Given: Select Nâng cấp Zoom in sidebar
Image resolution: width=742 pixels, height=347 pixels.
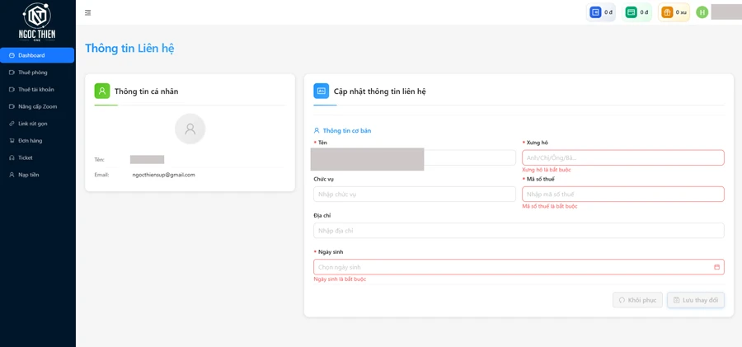Looking at the screenshot, I should coord(37,106).
